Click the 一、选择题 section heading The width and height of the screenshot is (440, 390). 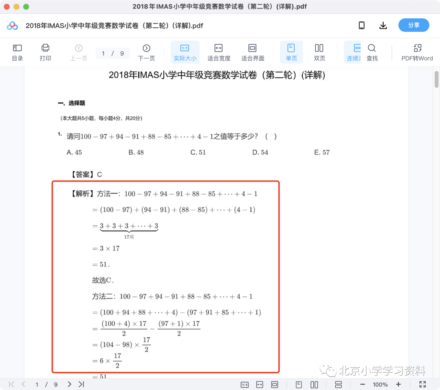click(71, 103)
